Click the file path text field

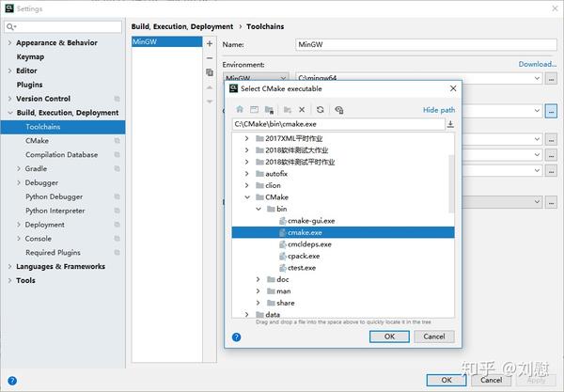coord(338,124)
